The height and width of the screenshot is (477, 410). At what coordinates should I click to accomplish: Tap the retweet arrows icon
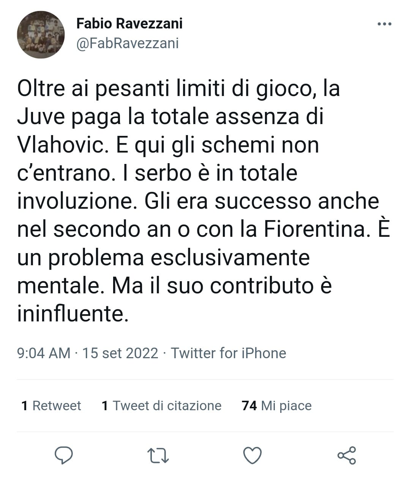(158, 455)
